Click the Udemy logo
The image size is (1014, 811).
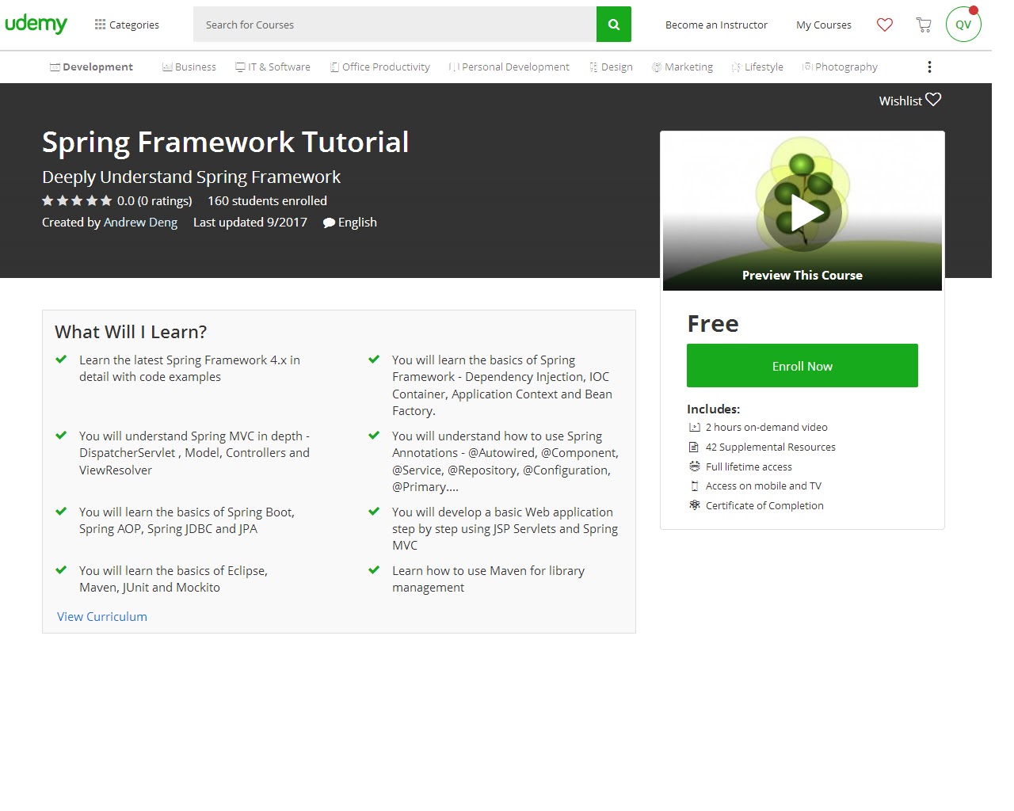(x=36, y=24)
